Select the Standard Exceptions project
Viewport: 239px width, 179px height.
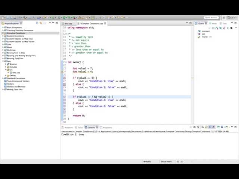pyautogui.click(x=16, y=78)
